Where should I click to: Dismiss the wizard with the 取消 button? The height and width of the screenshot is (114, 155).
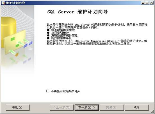pyautogui.click(x=137, y=108)
